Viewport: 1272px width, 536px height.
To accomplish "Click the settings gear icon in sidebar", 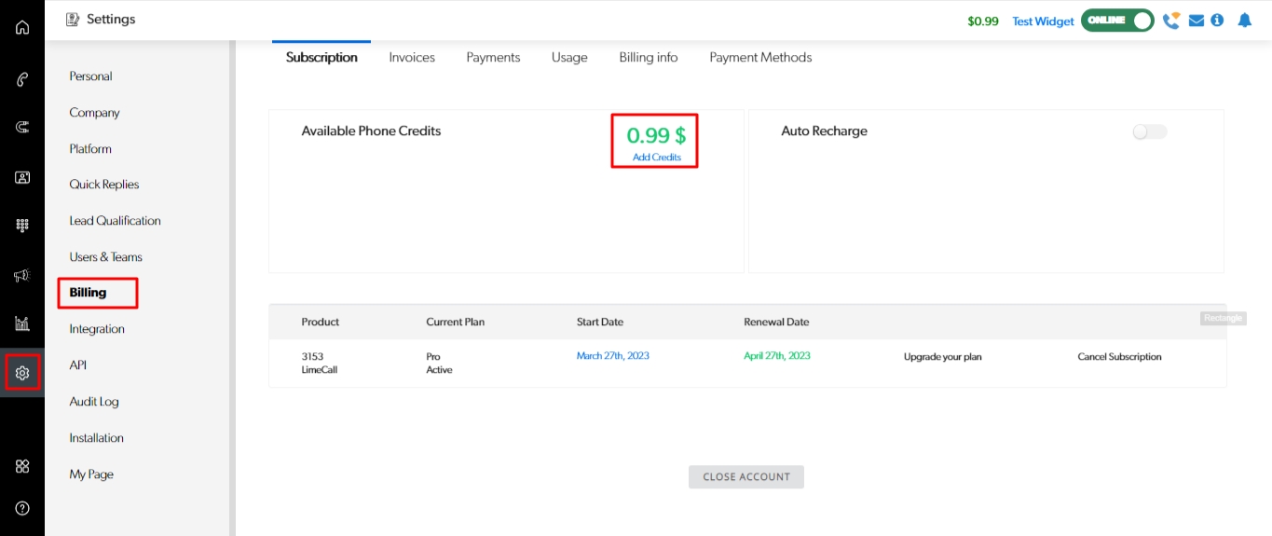I will (x=22, y=373).
